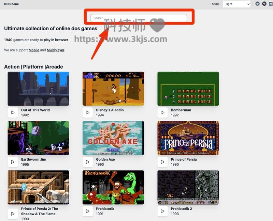
Task: Open Bomberman players match thumbnail
Action: click(188, 89)
